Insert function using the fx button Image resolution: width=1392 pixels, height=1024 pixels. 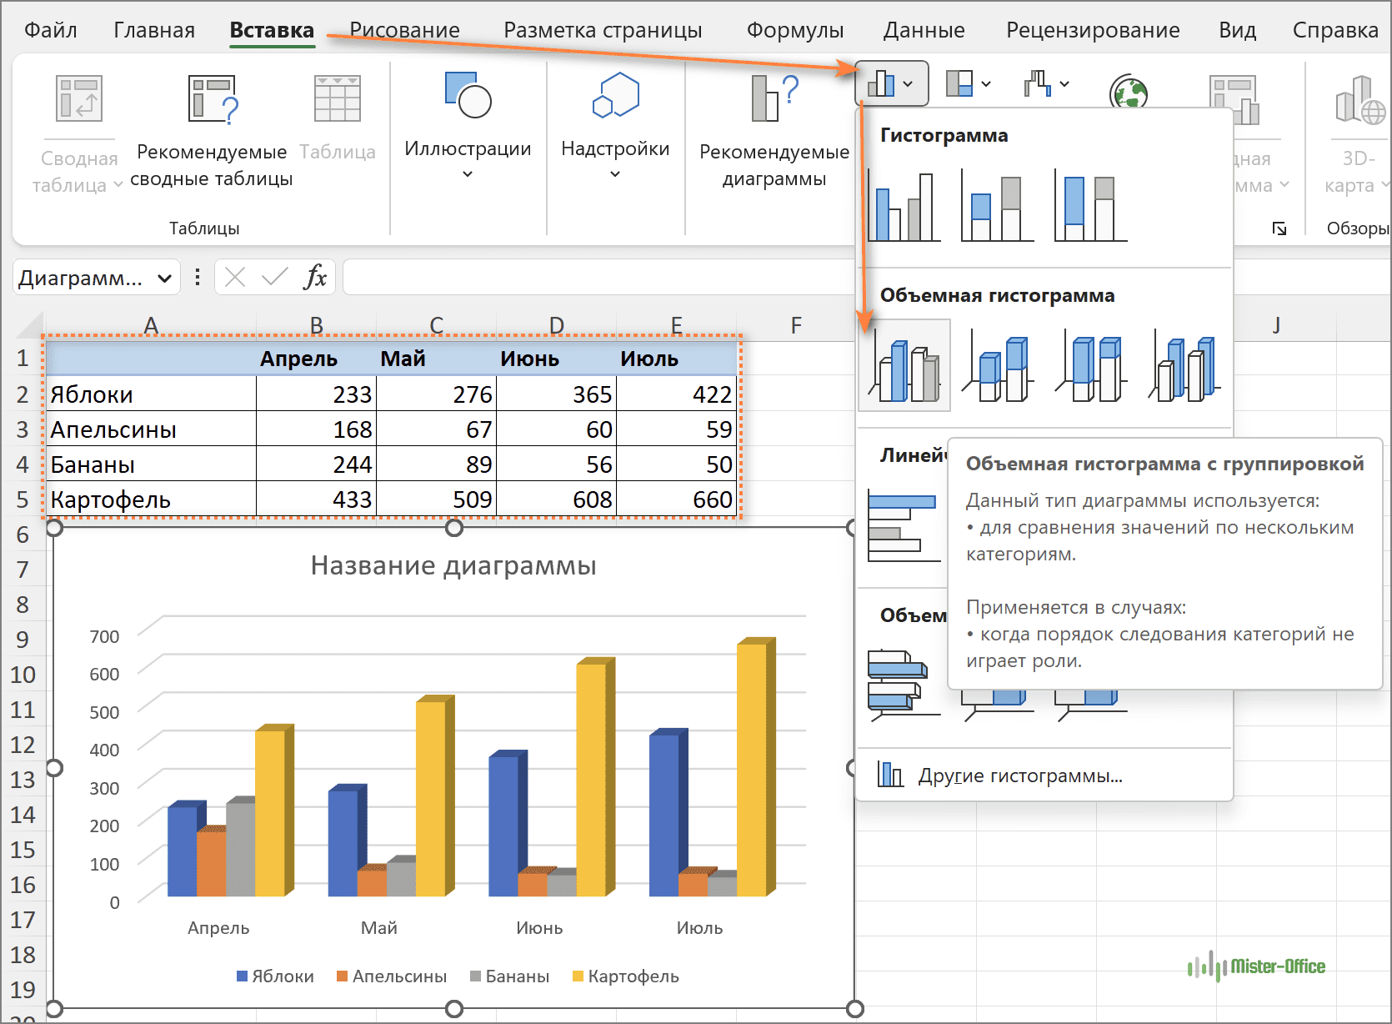coord(315,277)
